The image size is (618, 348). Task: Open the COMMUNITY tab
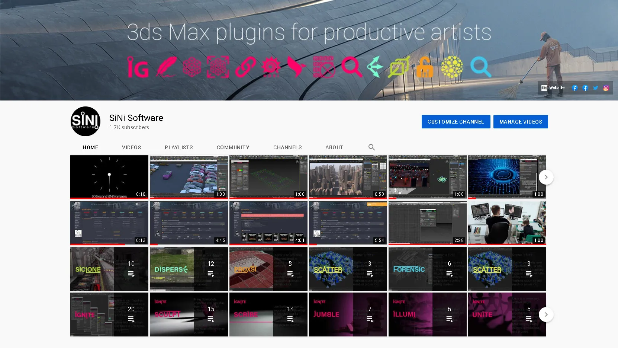233,147
